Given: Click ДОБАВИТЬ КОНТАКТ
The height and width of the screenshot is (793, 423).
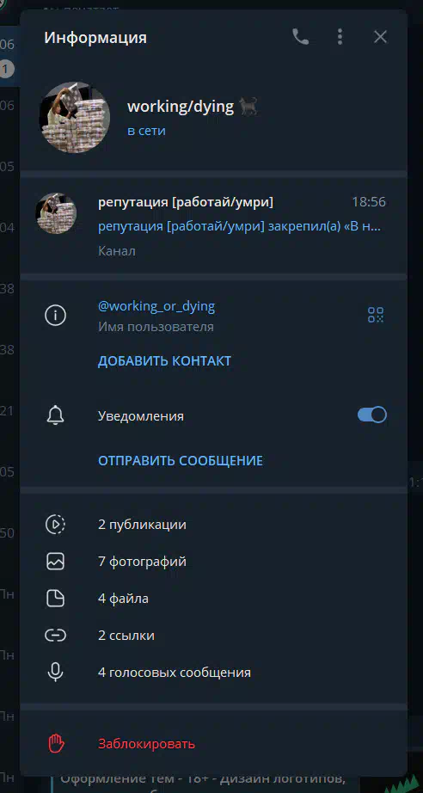Looking at the screenshot, I should (164, 361).
